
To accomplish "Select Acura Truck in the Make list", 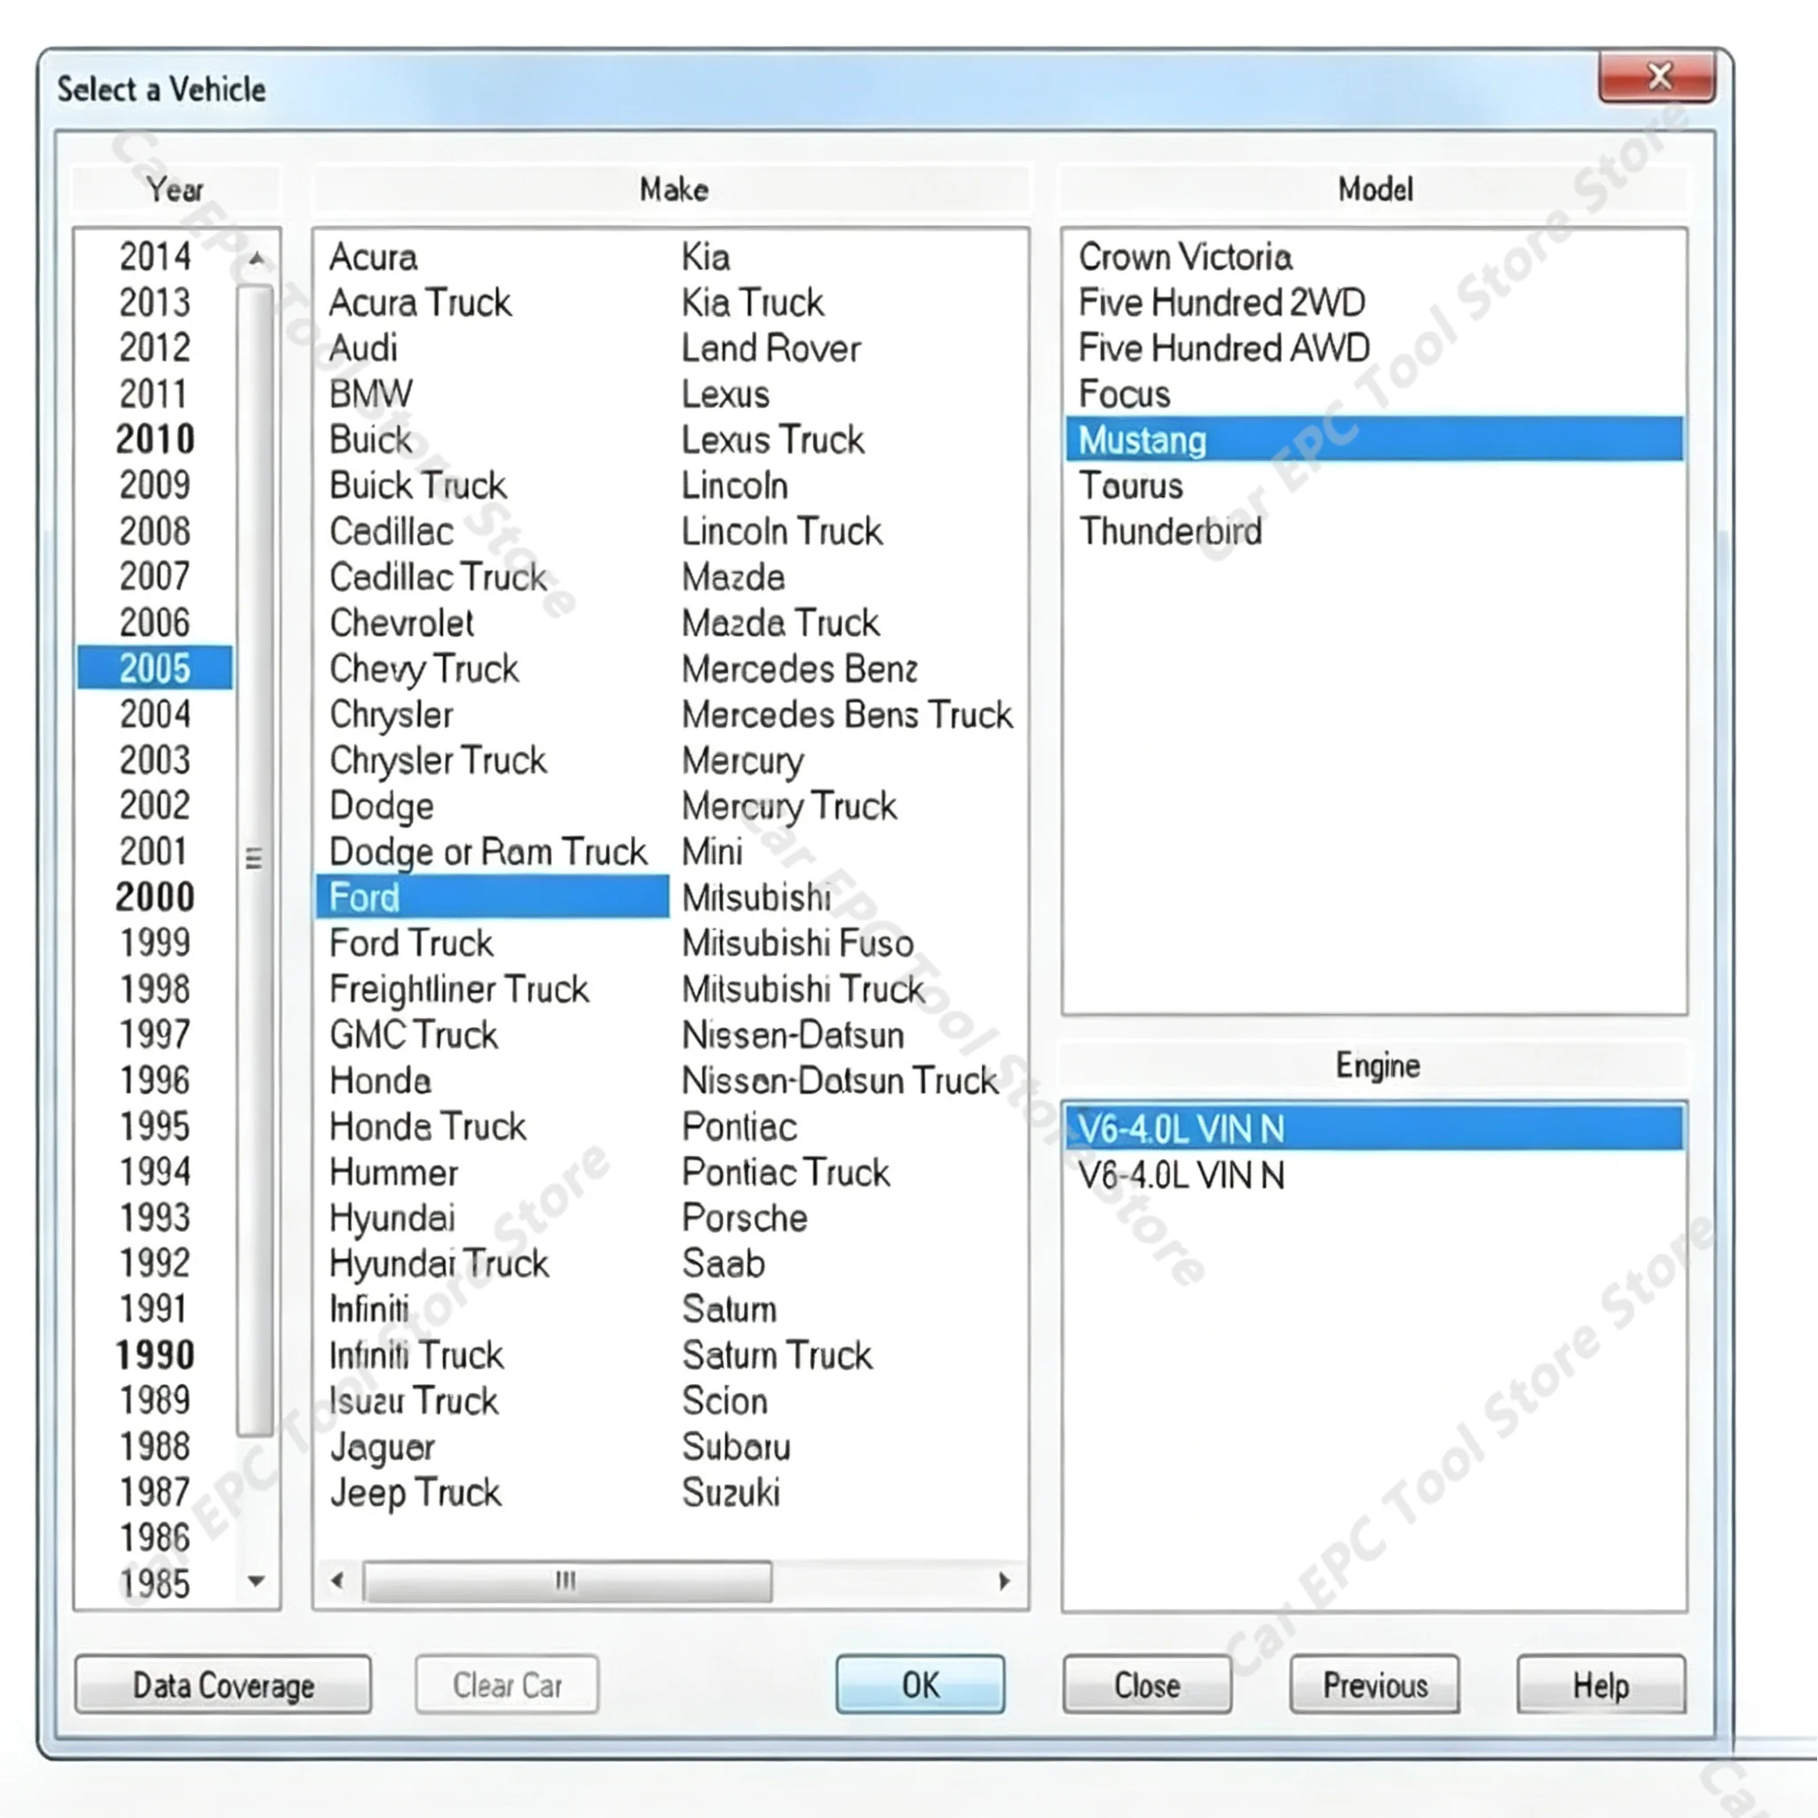I will pos(420,302).
